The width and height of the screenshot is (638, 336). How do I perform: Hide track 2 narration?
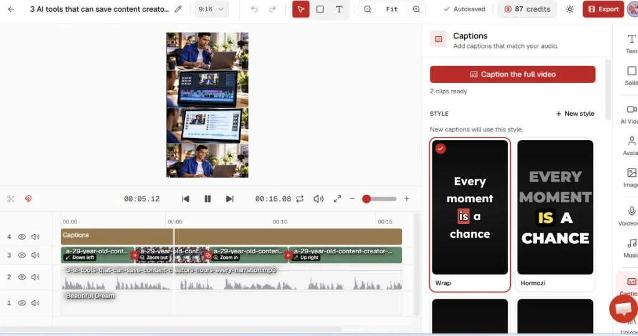click(22, 277)
